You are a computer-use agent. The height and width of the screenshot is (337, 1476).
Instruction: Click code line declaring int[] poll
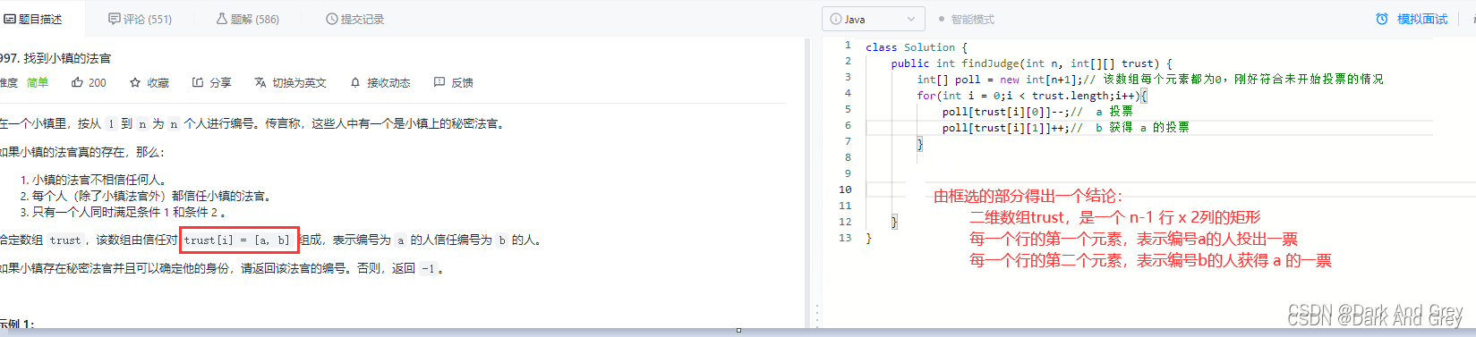pos(1149,79)
